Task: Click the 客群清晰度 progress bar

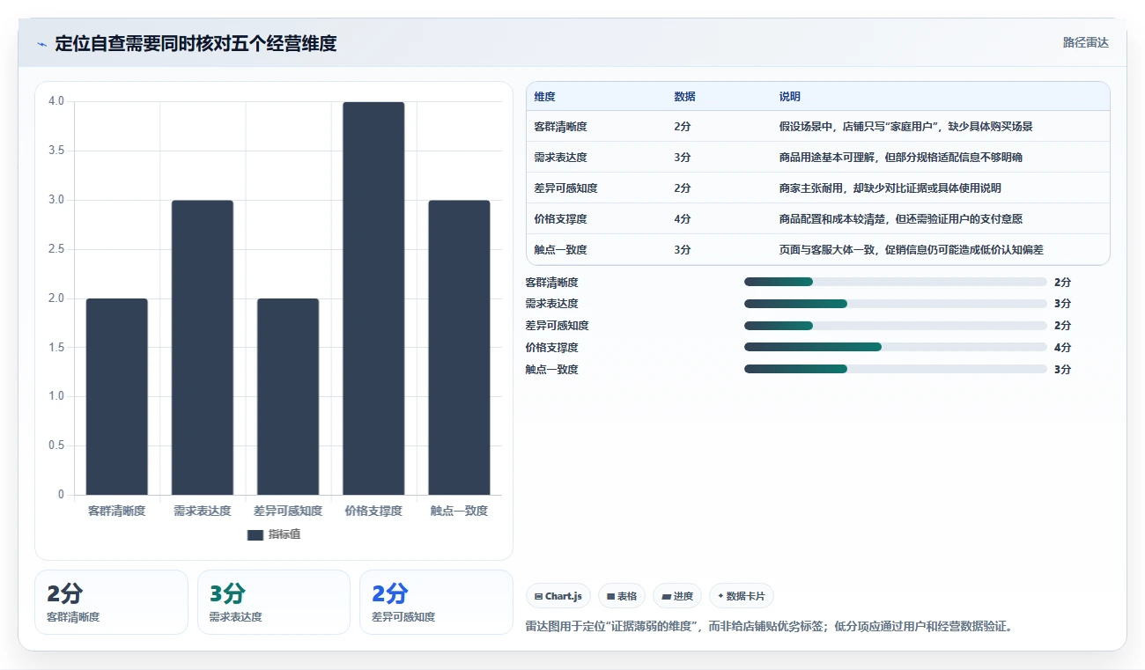Action: pos(896,282)
